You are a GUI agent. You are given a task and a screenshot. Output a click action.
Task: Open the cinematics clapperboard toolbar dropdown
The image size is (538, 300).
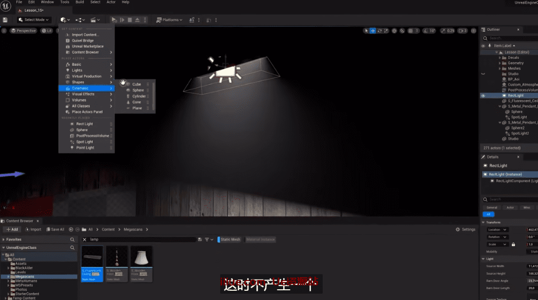pos(95,20)
